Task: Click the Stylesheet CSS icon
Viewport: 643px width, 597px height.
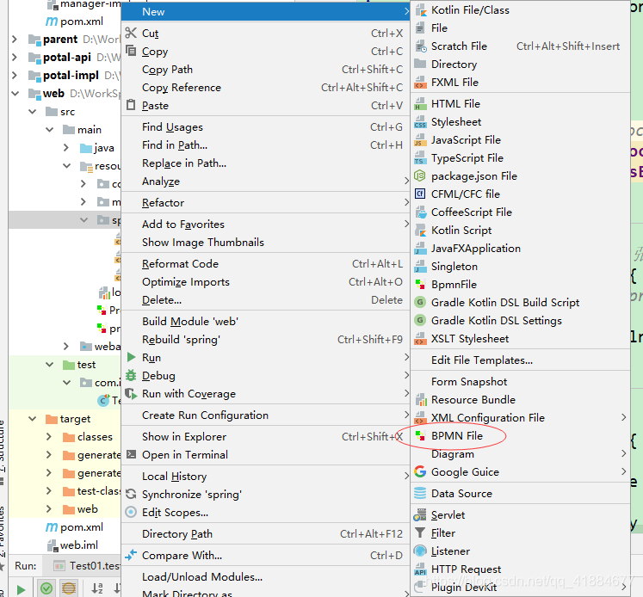Action: pos(420,122)
